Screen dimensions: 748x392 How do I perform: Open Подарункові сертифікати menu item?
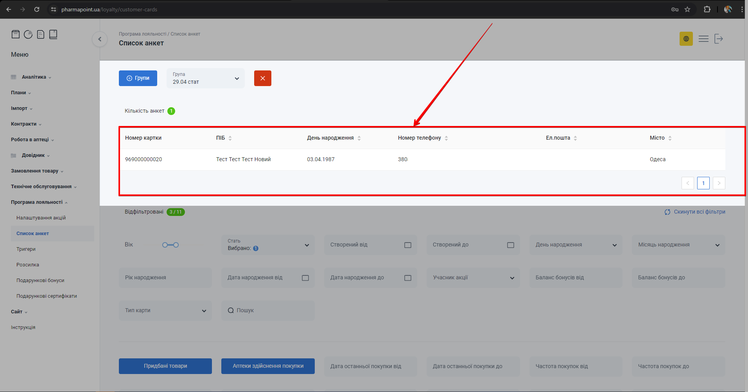click(47, 296)
